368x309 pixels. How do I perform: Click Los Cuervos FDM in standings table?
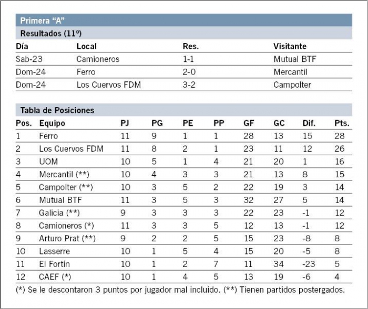tap(71, 149)
